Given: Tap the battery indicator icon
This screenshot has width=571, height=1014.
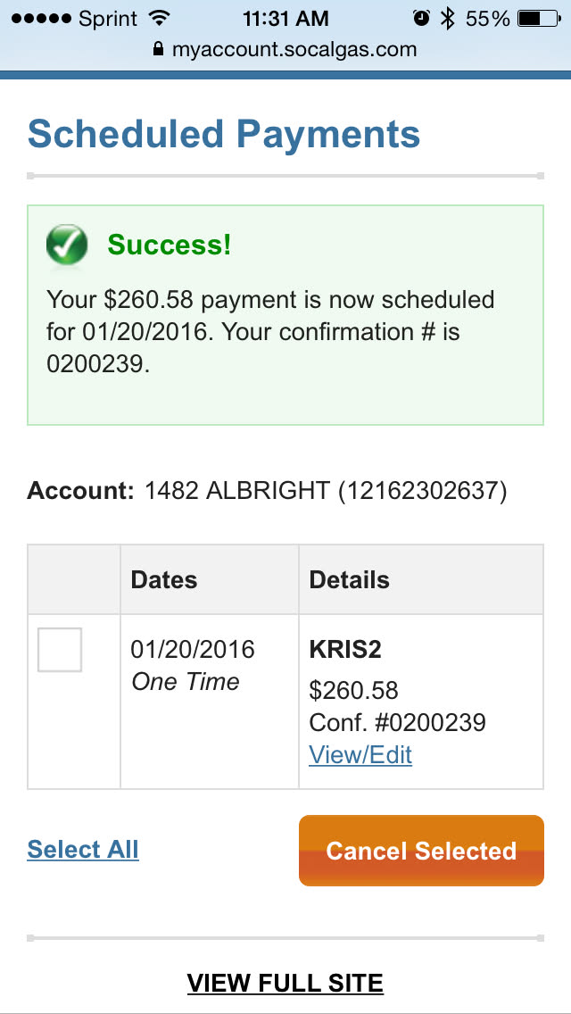Looking at the screenshot, I should 541,19.
